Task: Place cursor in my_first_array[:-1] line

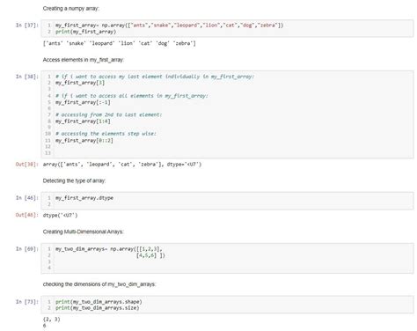Action: coord(83,102)
